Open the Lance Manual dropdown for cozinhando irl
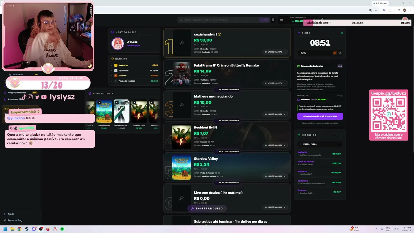Image resolution: width=414 pixels, height=233 pixels. (275, 52)
